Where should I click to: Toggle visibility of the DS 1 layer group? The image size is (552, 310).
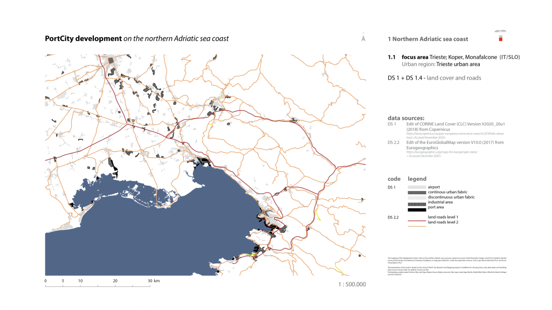(x=391, y=187)
